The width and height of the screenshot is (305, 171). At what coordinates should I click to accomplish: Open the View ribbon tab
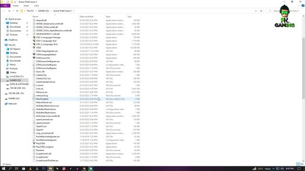tap(36, 6)
